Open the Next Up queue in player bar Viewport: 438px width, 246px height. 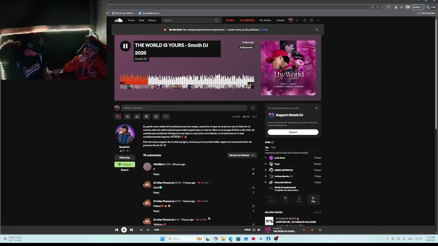pos(320,230)
